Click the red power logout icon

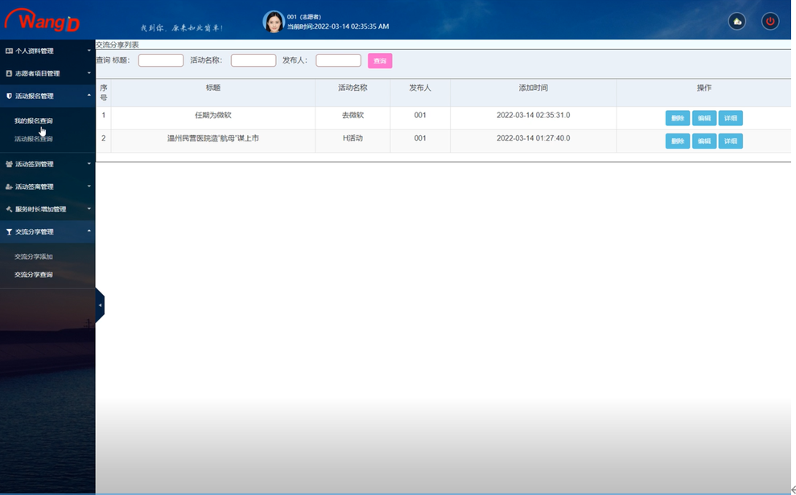pos(769,21)
